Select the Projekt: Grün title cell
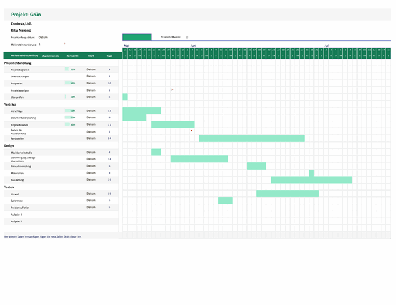The image size is (397, 305). point(26,14)
